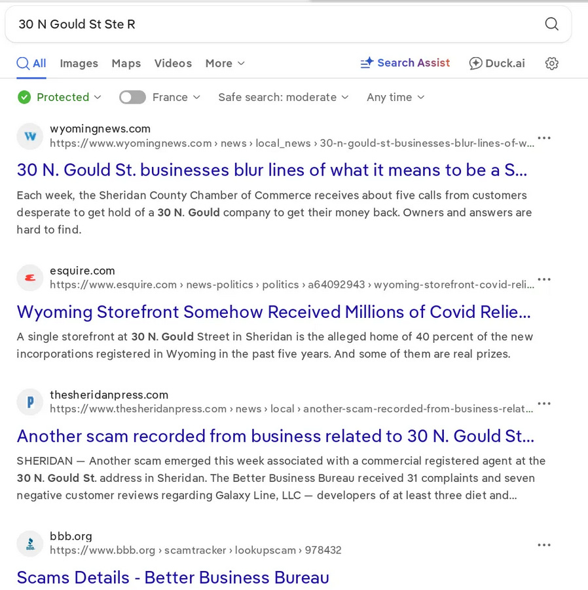The height and width of the screenshot is (590, 588).
Task: Open the search settings gear icon
Action: (x=551, y=63)
